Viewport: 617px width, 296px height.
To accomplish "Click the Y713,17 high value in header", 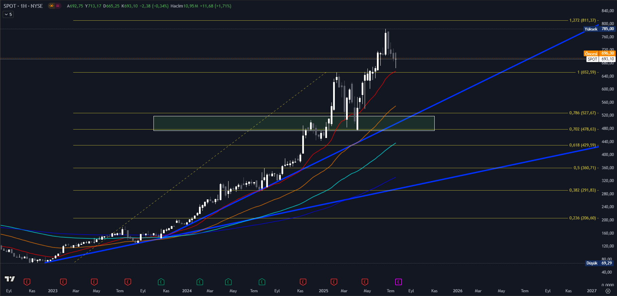I will [x=93, y=6].
